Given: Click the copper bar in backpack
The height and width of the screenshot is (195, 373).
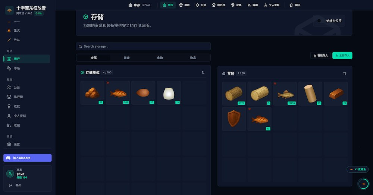Looking at the screenshot, I should point(335,94).
